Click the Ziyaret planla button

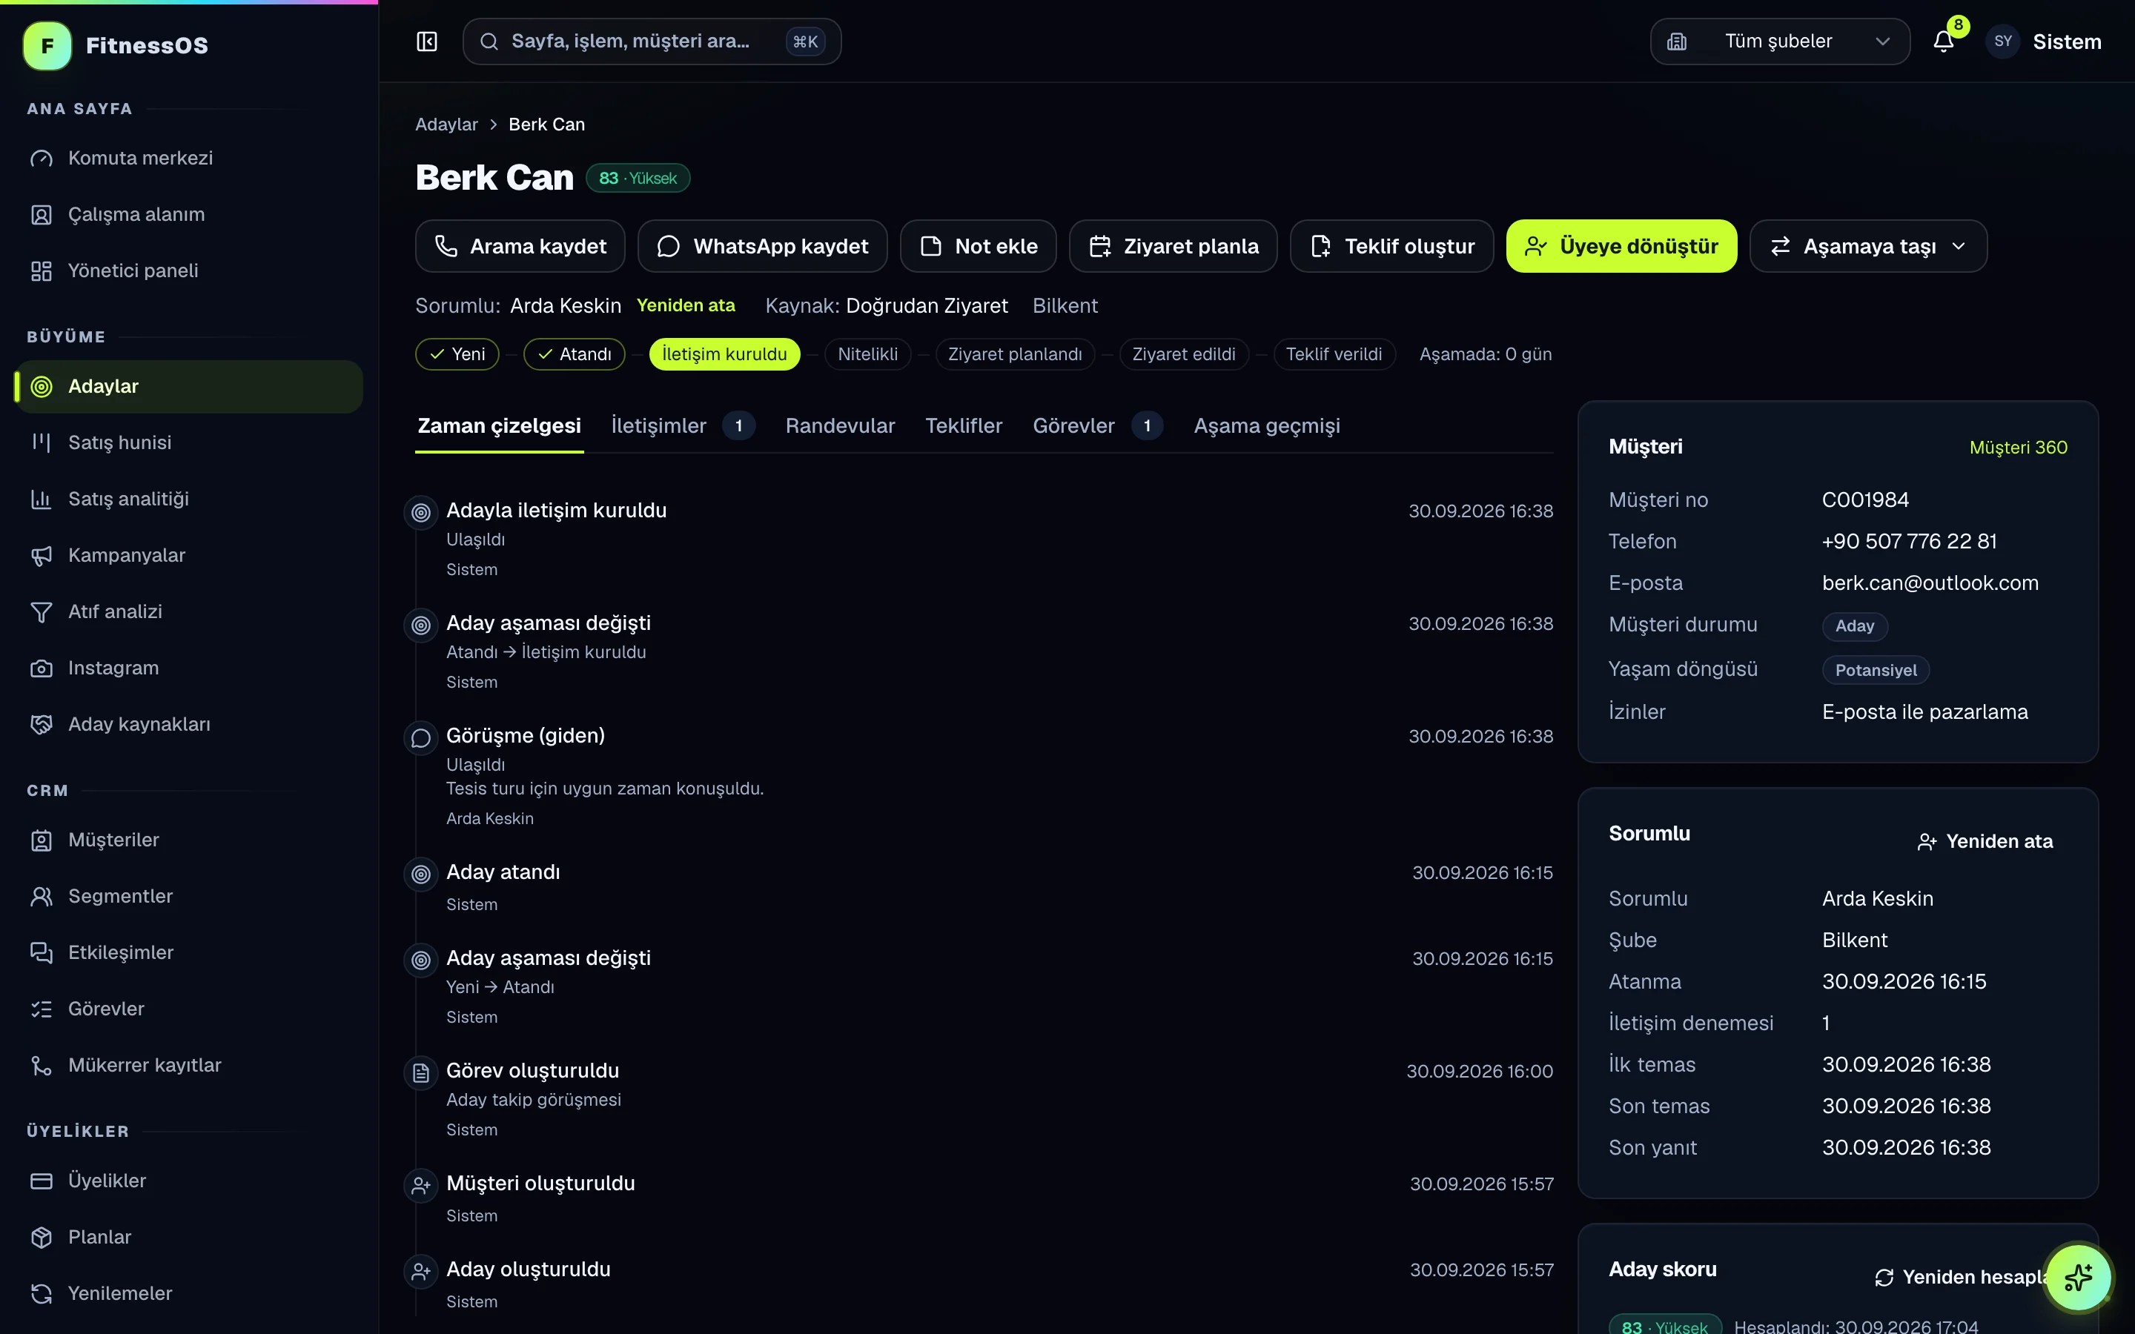[x=1173, y=246]
